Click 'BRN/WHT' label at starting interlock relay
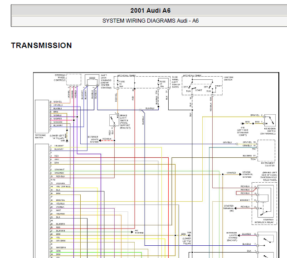 [x=245, y=200]
